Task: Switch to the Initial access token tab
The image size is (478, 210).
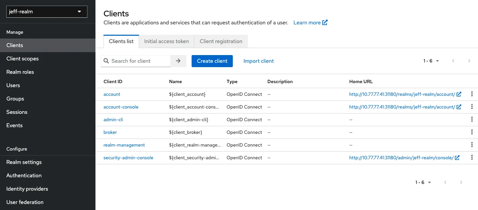Action: point(166,41)
